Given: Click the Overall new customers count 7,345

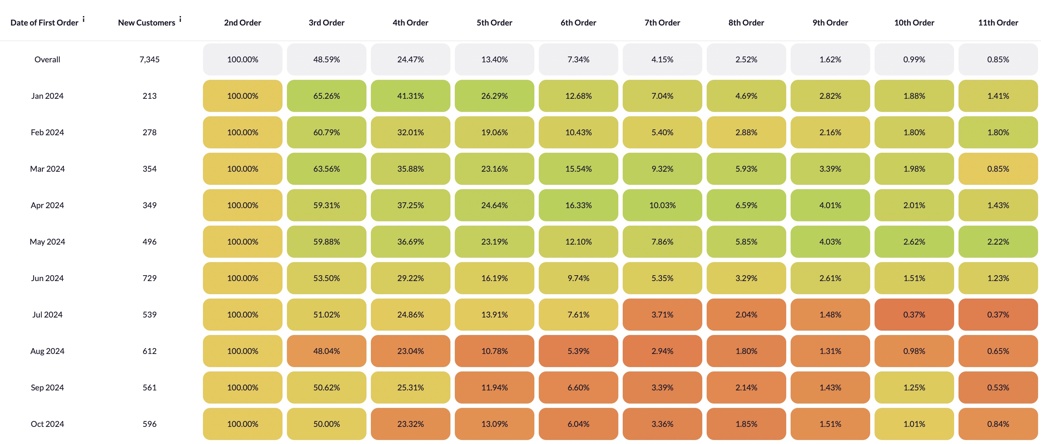Looking at the screenshot, I should pyautogui.click(x=150, y=59).
